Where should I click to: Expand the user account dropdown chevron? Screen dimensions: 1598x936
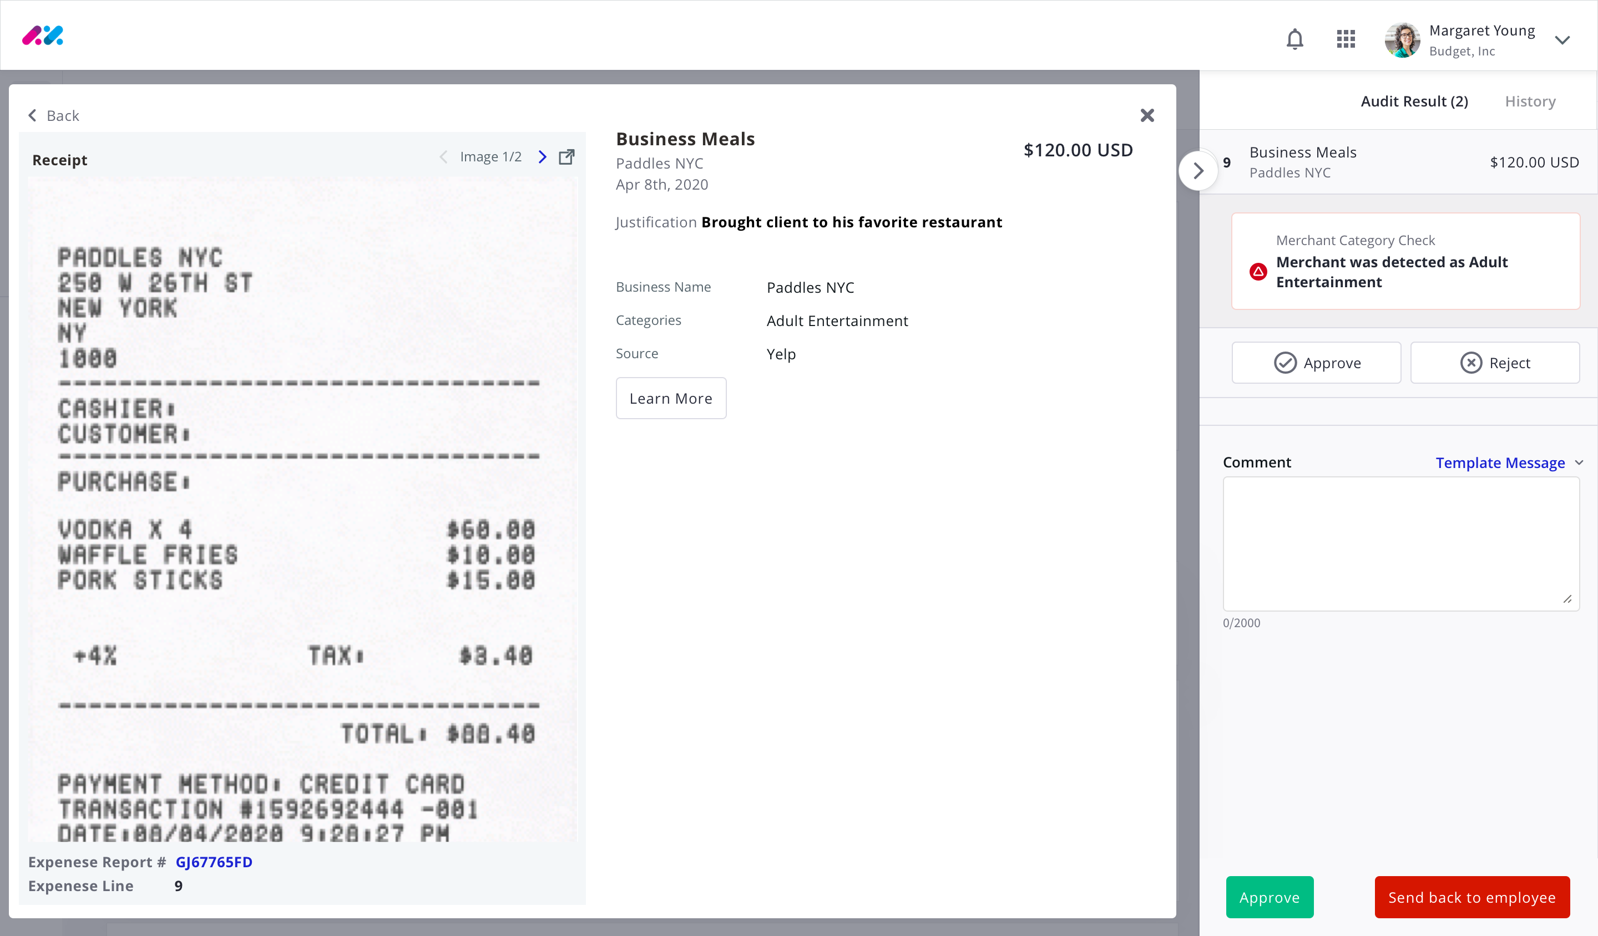1562,40
